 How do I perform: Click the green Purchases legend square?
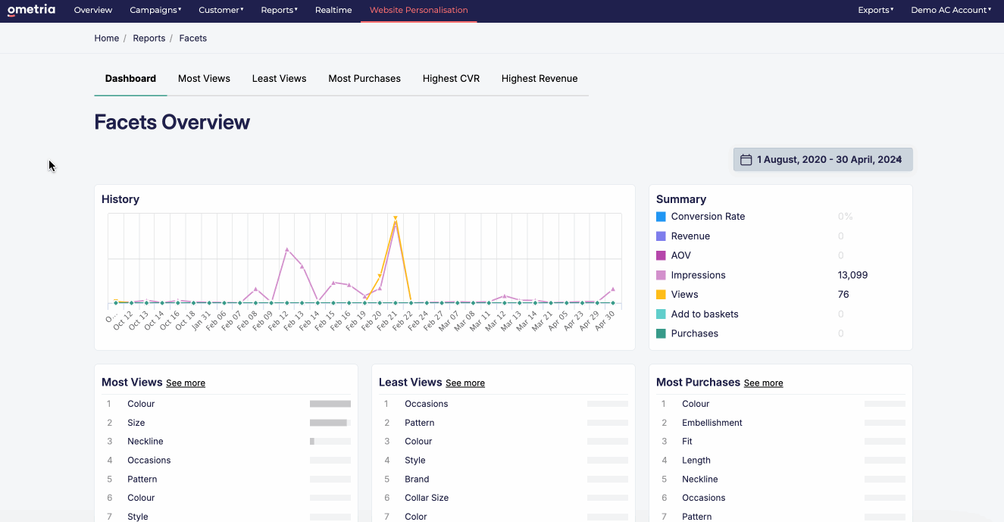pos(662,333)
